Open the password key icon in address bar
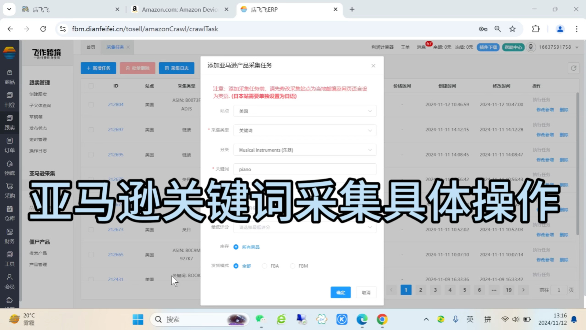 pos(483,29)
